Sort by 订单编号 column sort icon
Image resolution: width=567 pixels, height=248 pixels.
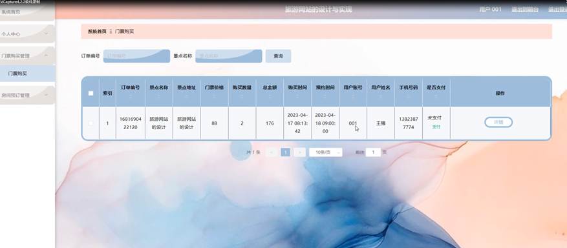[x=130, y=97]
